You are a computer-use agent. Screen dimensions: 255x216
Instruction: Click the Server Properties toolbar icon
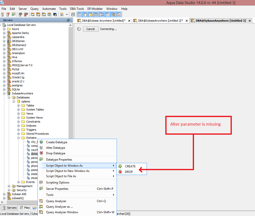[x=14, y=14]
